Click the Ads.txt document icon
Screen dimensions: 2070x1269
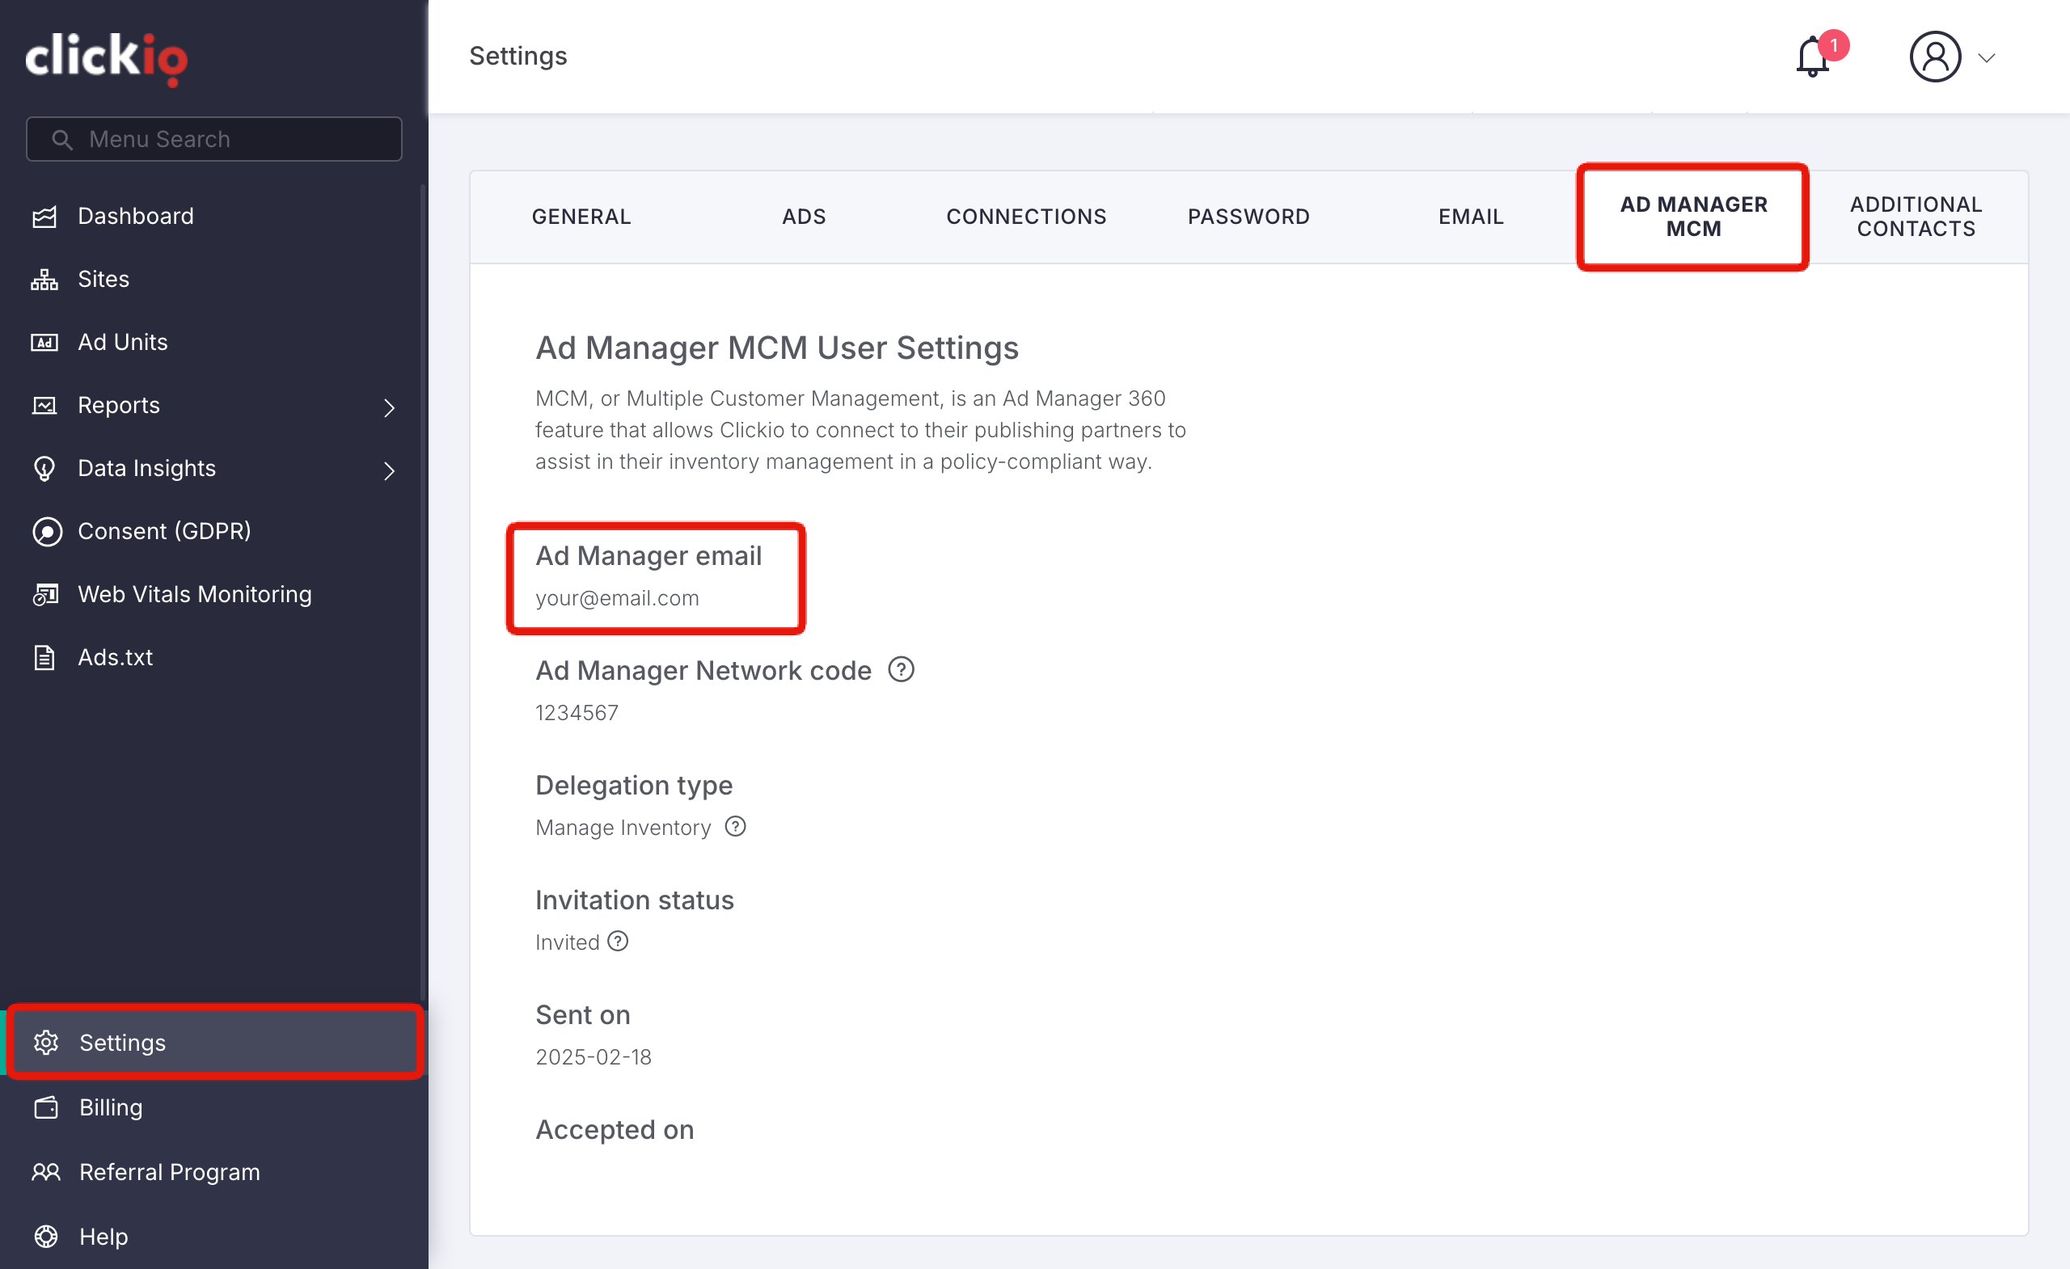point(44,658)
